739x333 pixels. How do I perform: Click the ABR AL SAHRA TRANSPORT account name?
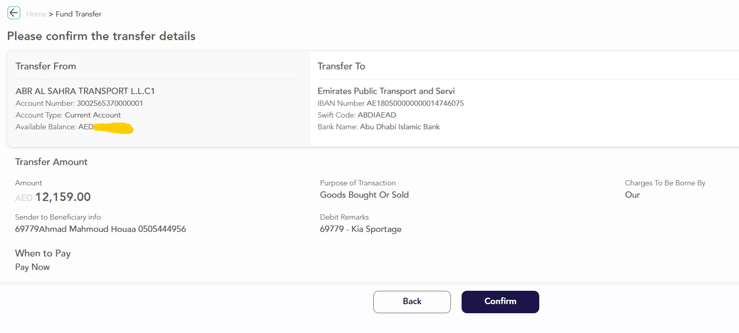pos(85,91)
